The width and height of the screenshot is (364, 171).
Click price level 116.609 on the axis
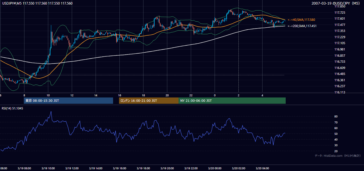pos(340,68)
